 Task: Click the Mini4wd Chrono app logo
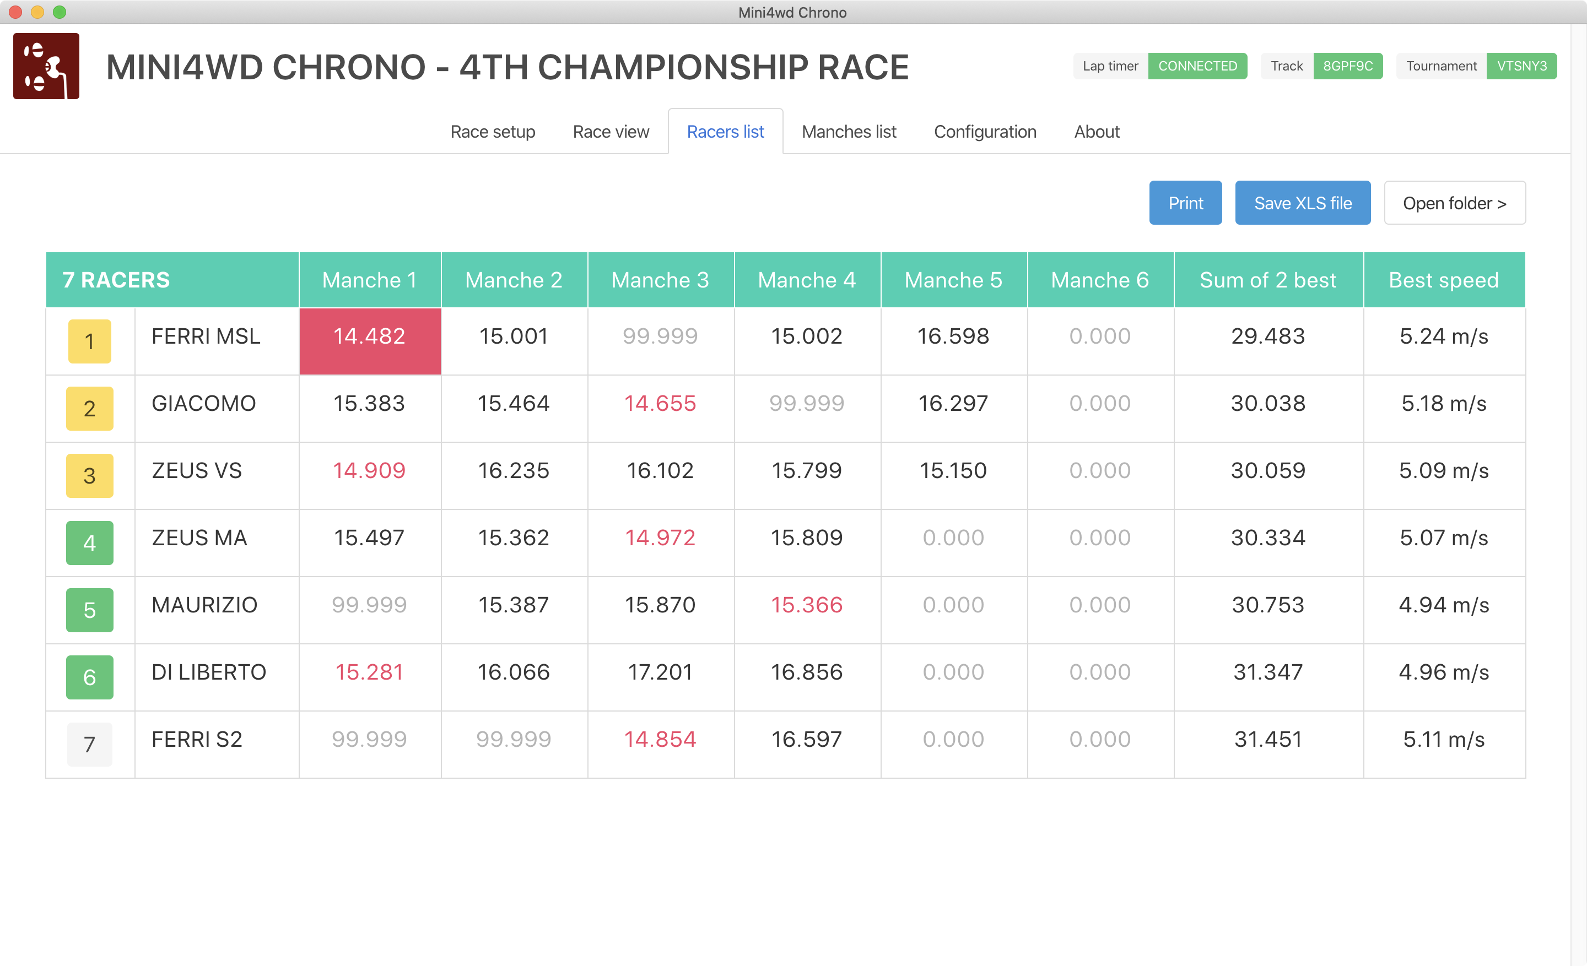click(x=46, y=66)
